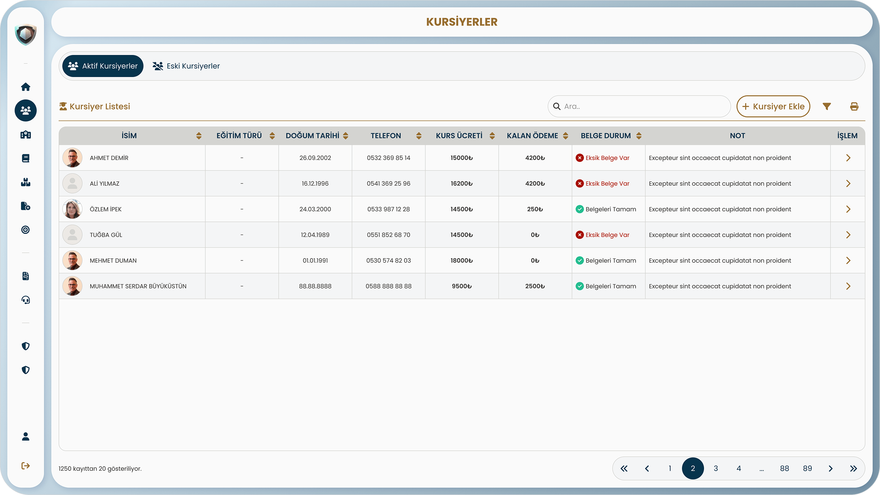The image size is (880, 495).
Task: Click the logout icon at the sidebar bottom
Action: (x=26, y=466)
